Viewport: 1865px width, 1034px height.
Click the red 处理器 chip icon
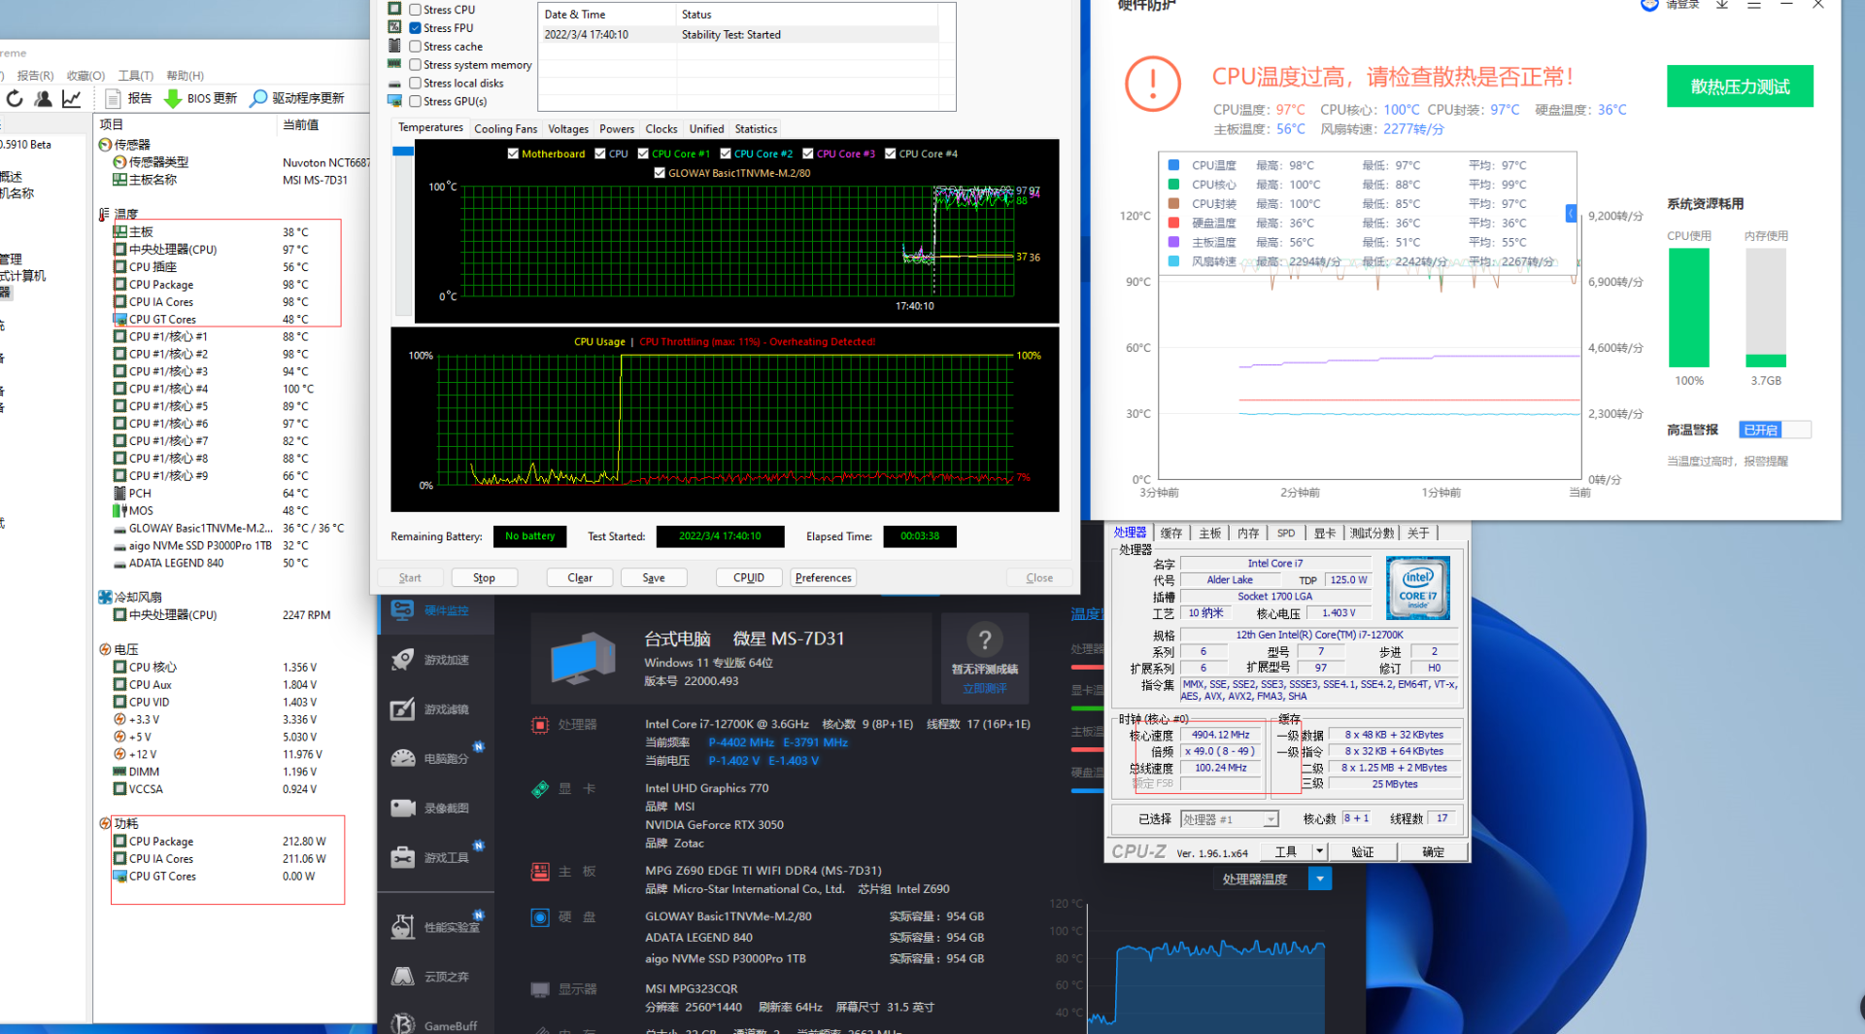tap(540, 725)
